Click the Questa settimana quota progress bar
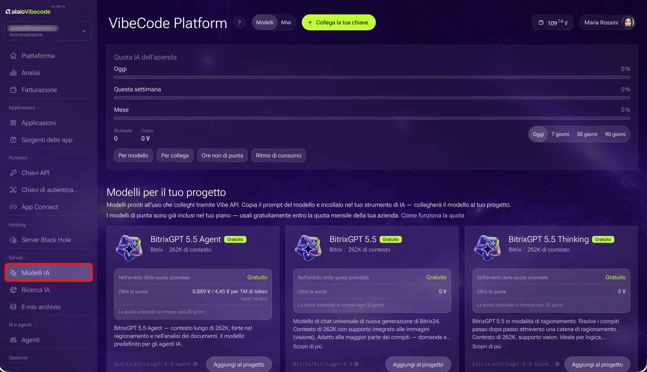Image resolution: width=647 pixels, height=372 pixels. (x=372, y=98)
